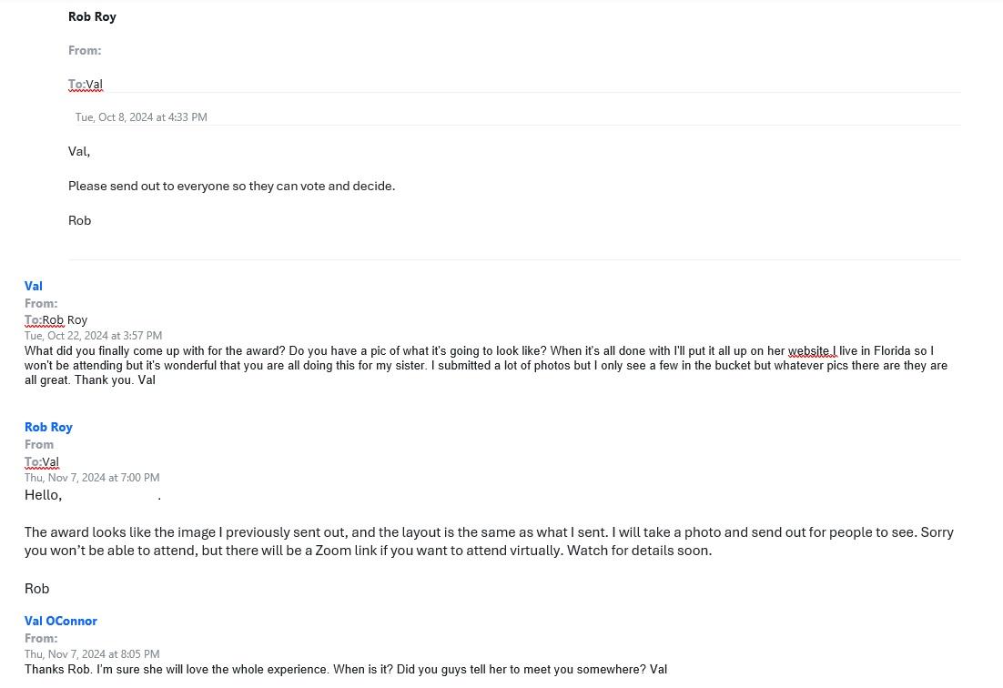
Task: Click timestamp Thu, Nov 7, 2024 at 8:05 PM
Action: tap(92, 654)
